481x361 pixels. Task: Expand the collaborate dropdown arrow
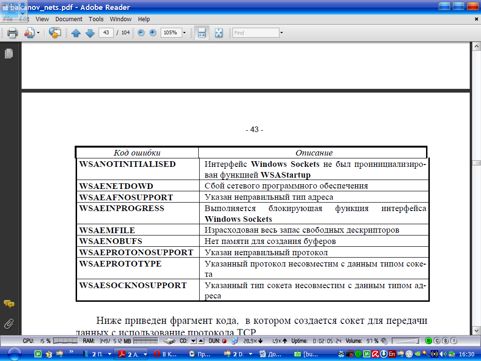(x=39, y=32)
